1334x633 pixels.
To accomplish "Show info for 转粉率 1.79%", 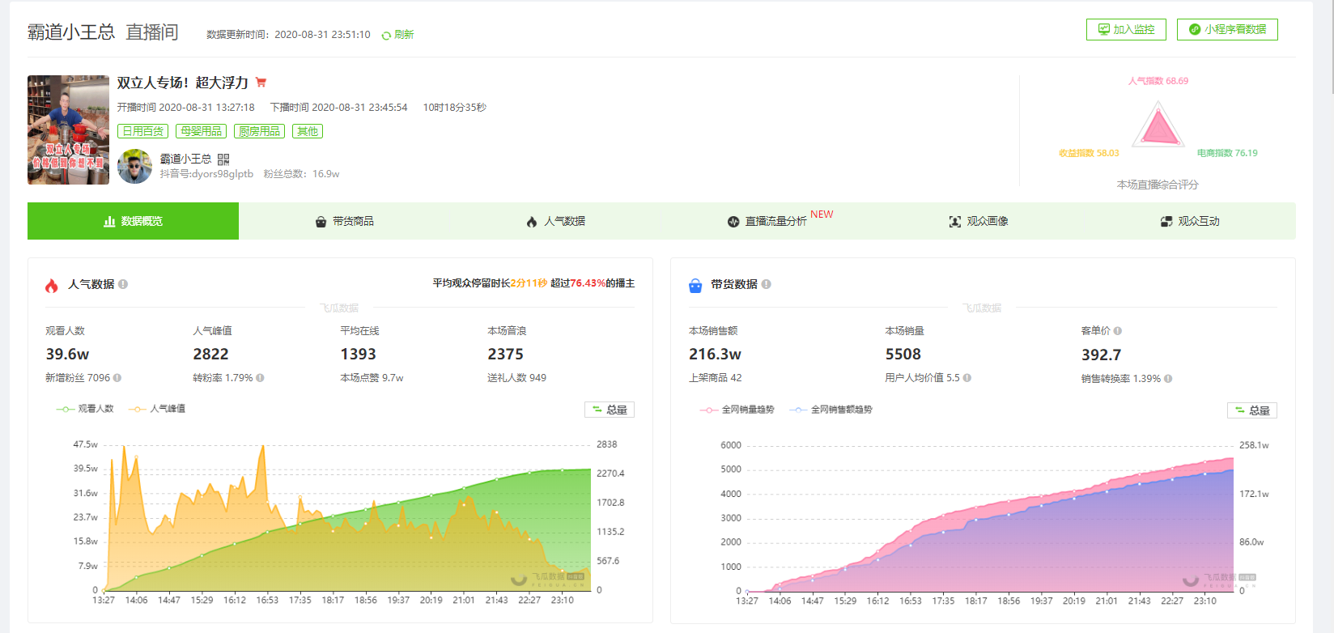I will click(260, 378).
